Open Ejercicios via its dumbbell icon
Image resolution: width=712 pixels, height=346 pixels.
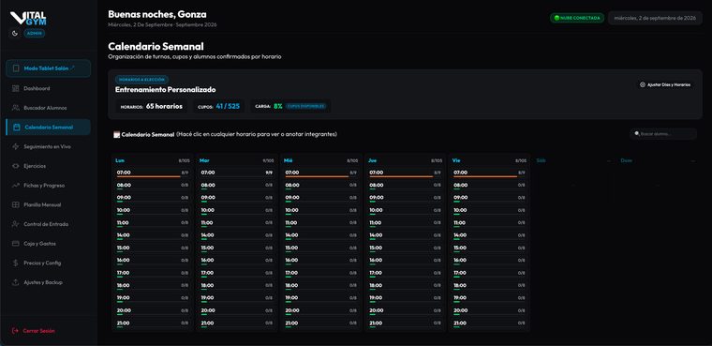tap(15, 166)
